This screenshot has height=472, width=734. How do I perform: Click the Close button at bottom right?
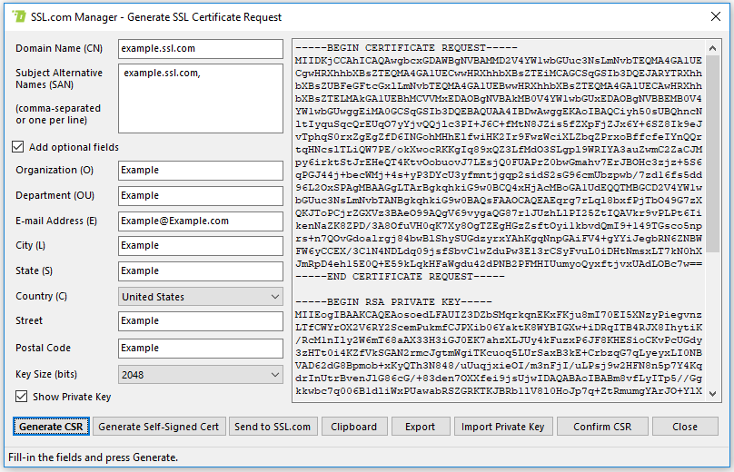coord(685,427)
